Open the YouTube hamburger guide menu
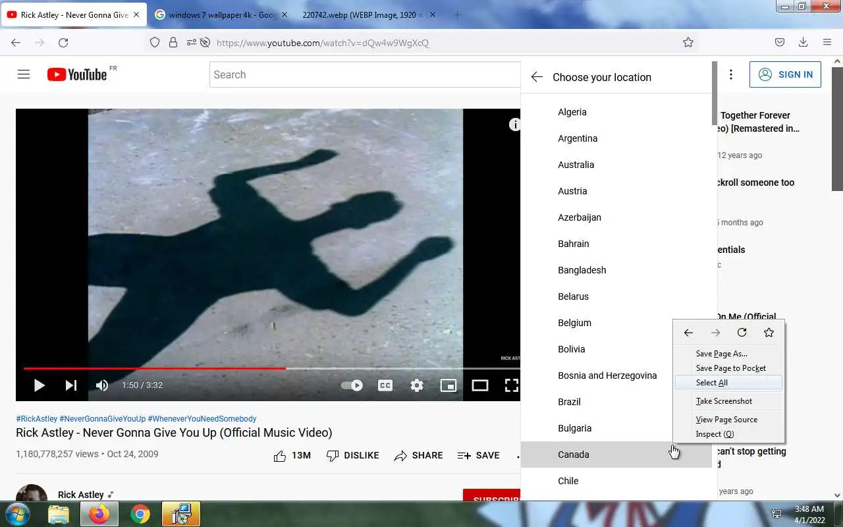Viewport: 843px width, 527px height. tap(24, 74)
